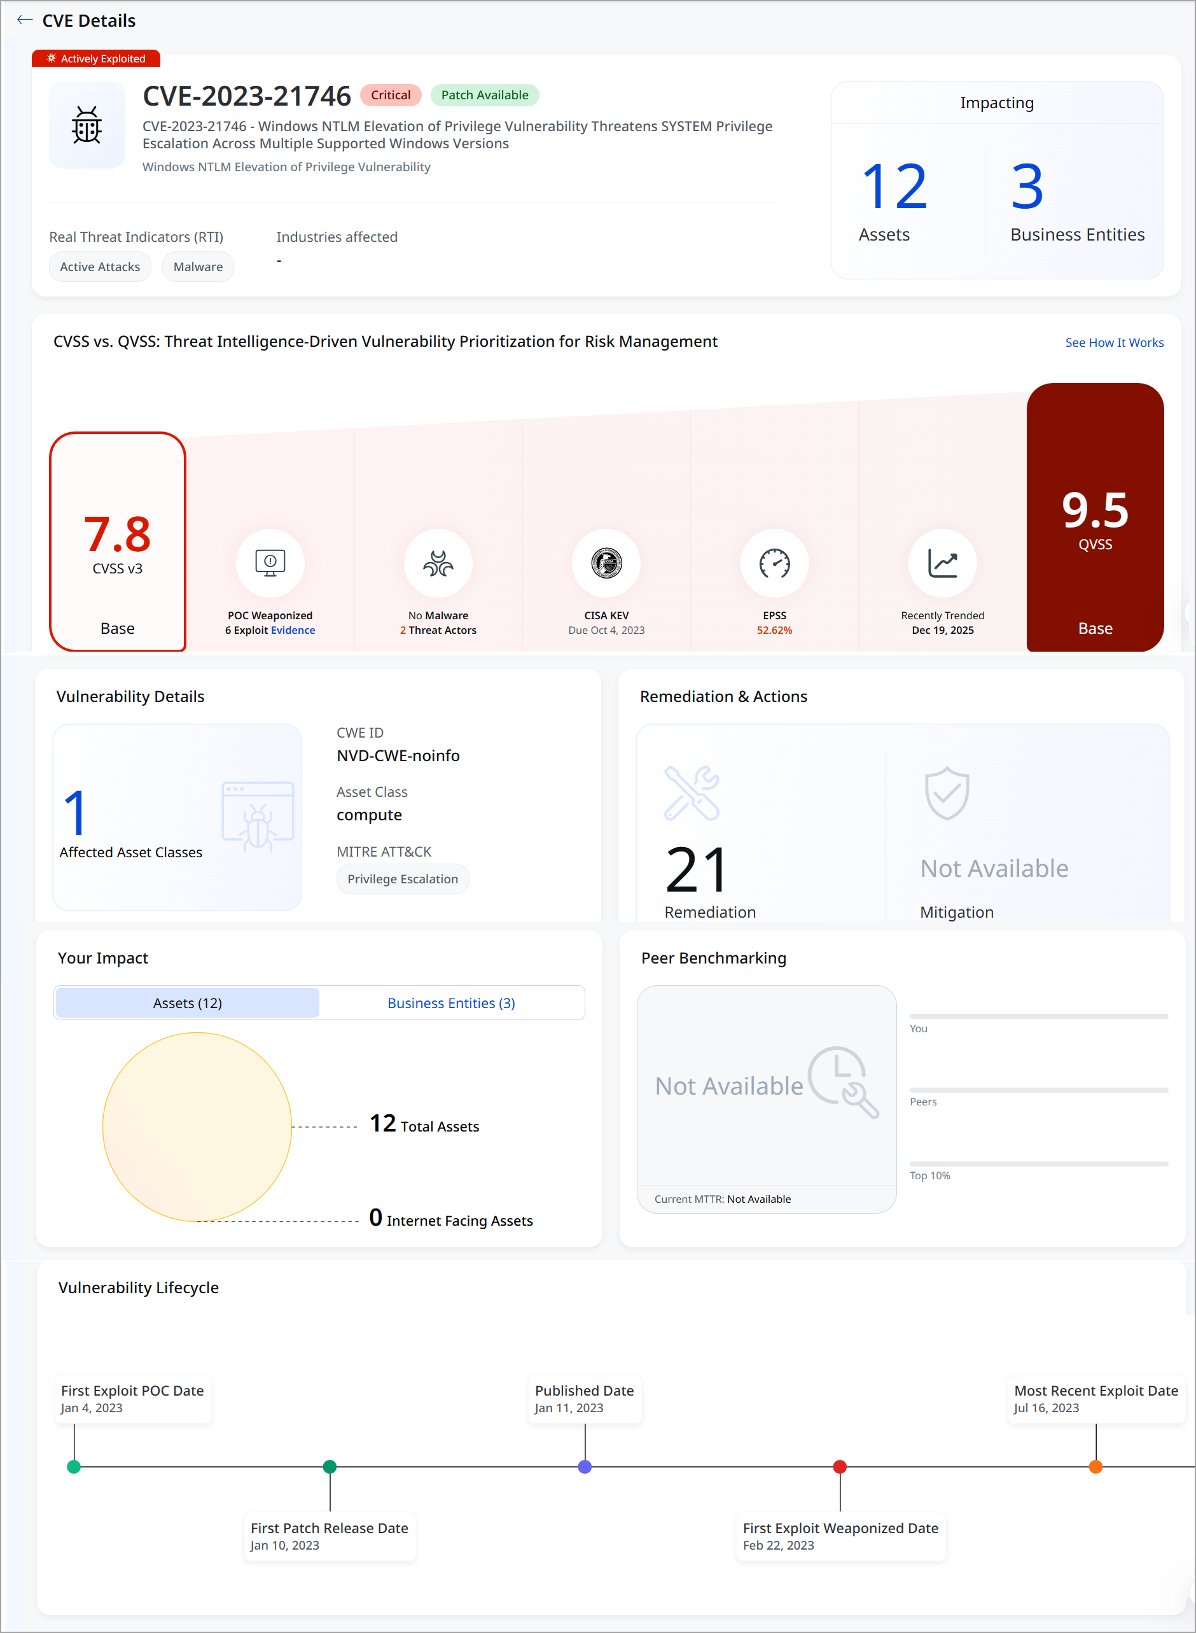Click the back arrow beside CVE Details
This screenshot has width=1196, height=1633.
[x=24, y=20]
